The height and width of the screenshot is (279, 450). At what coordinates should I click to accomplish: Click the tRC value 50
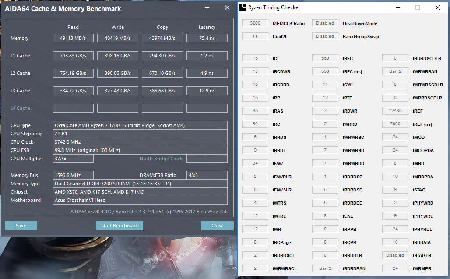pyautogui.click(x=255, y=124)
